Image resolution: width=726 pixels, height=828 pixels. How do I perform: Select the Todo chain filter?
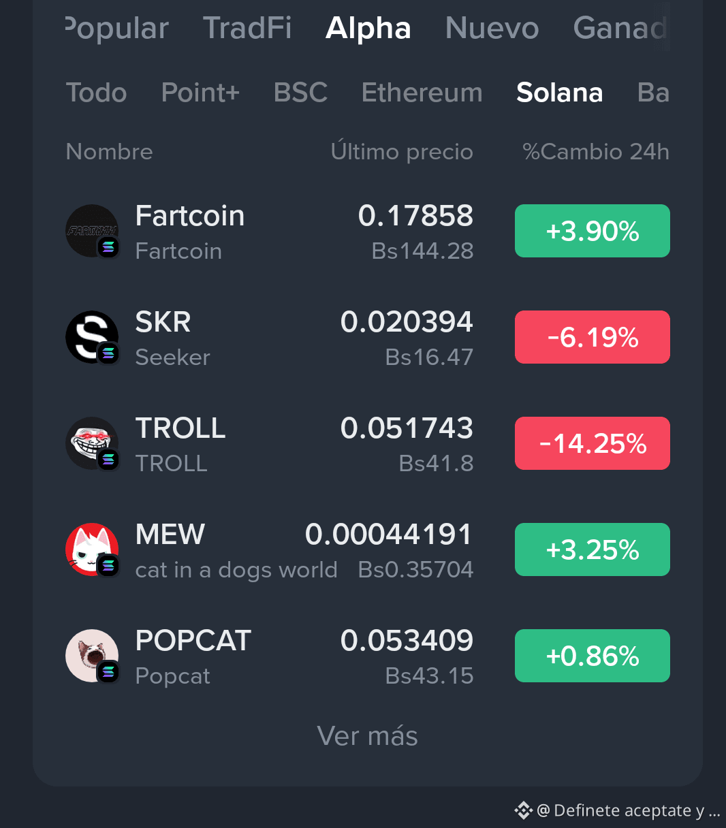pos(96,93)
